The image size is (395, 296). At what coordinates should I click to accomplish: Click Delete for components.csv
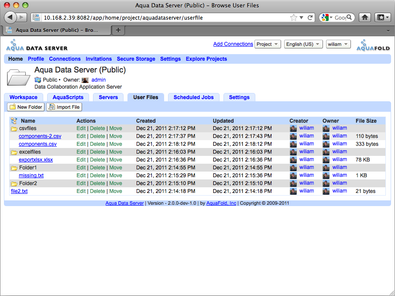[x=97, y=144]
